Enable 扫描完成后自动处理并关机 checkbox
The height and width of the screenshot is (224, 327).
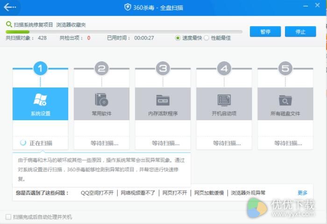8,217
